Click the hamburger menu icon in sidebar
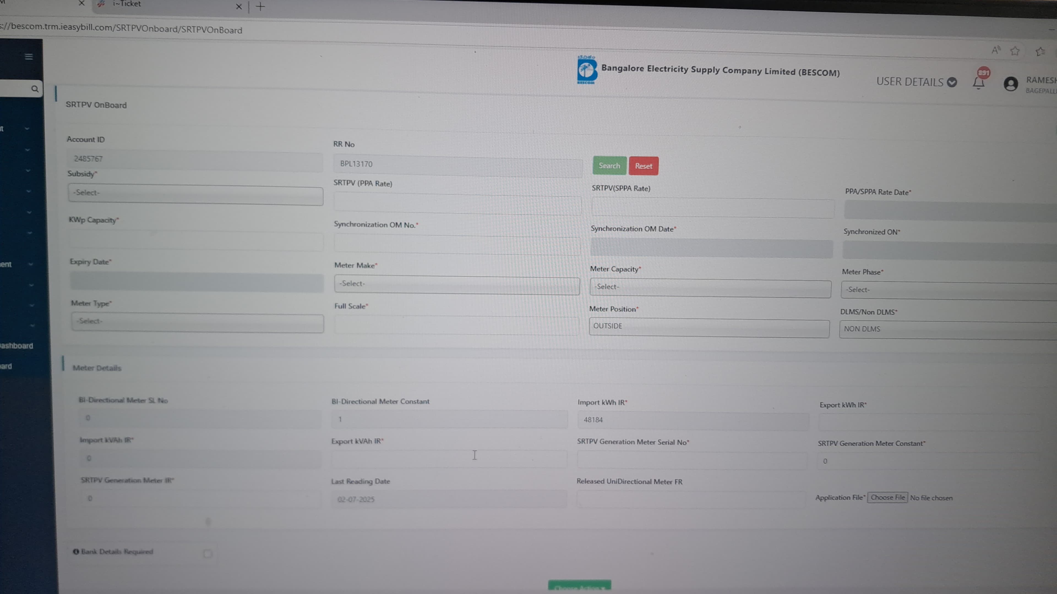 coord(29,57)
